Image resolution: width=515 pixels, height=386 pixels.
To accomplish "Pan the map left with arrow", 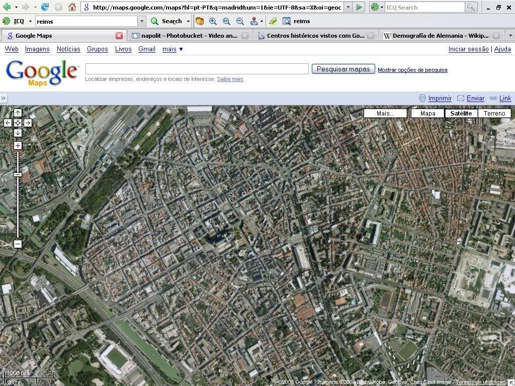I will [8, 123].
